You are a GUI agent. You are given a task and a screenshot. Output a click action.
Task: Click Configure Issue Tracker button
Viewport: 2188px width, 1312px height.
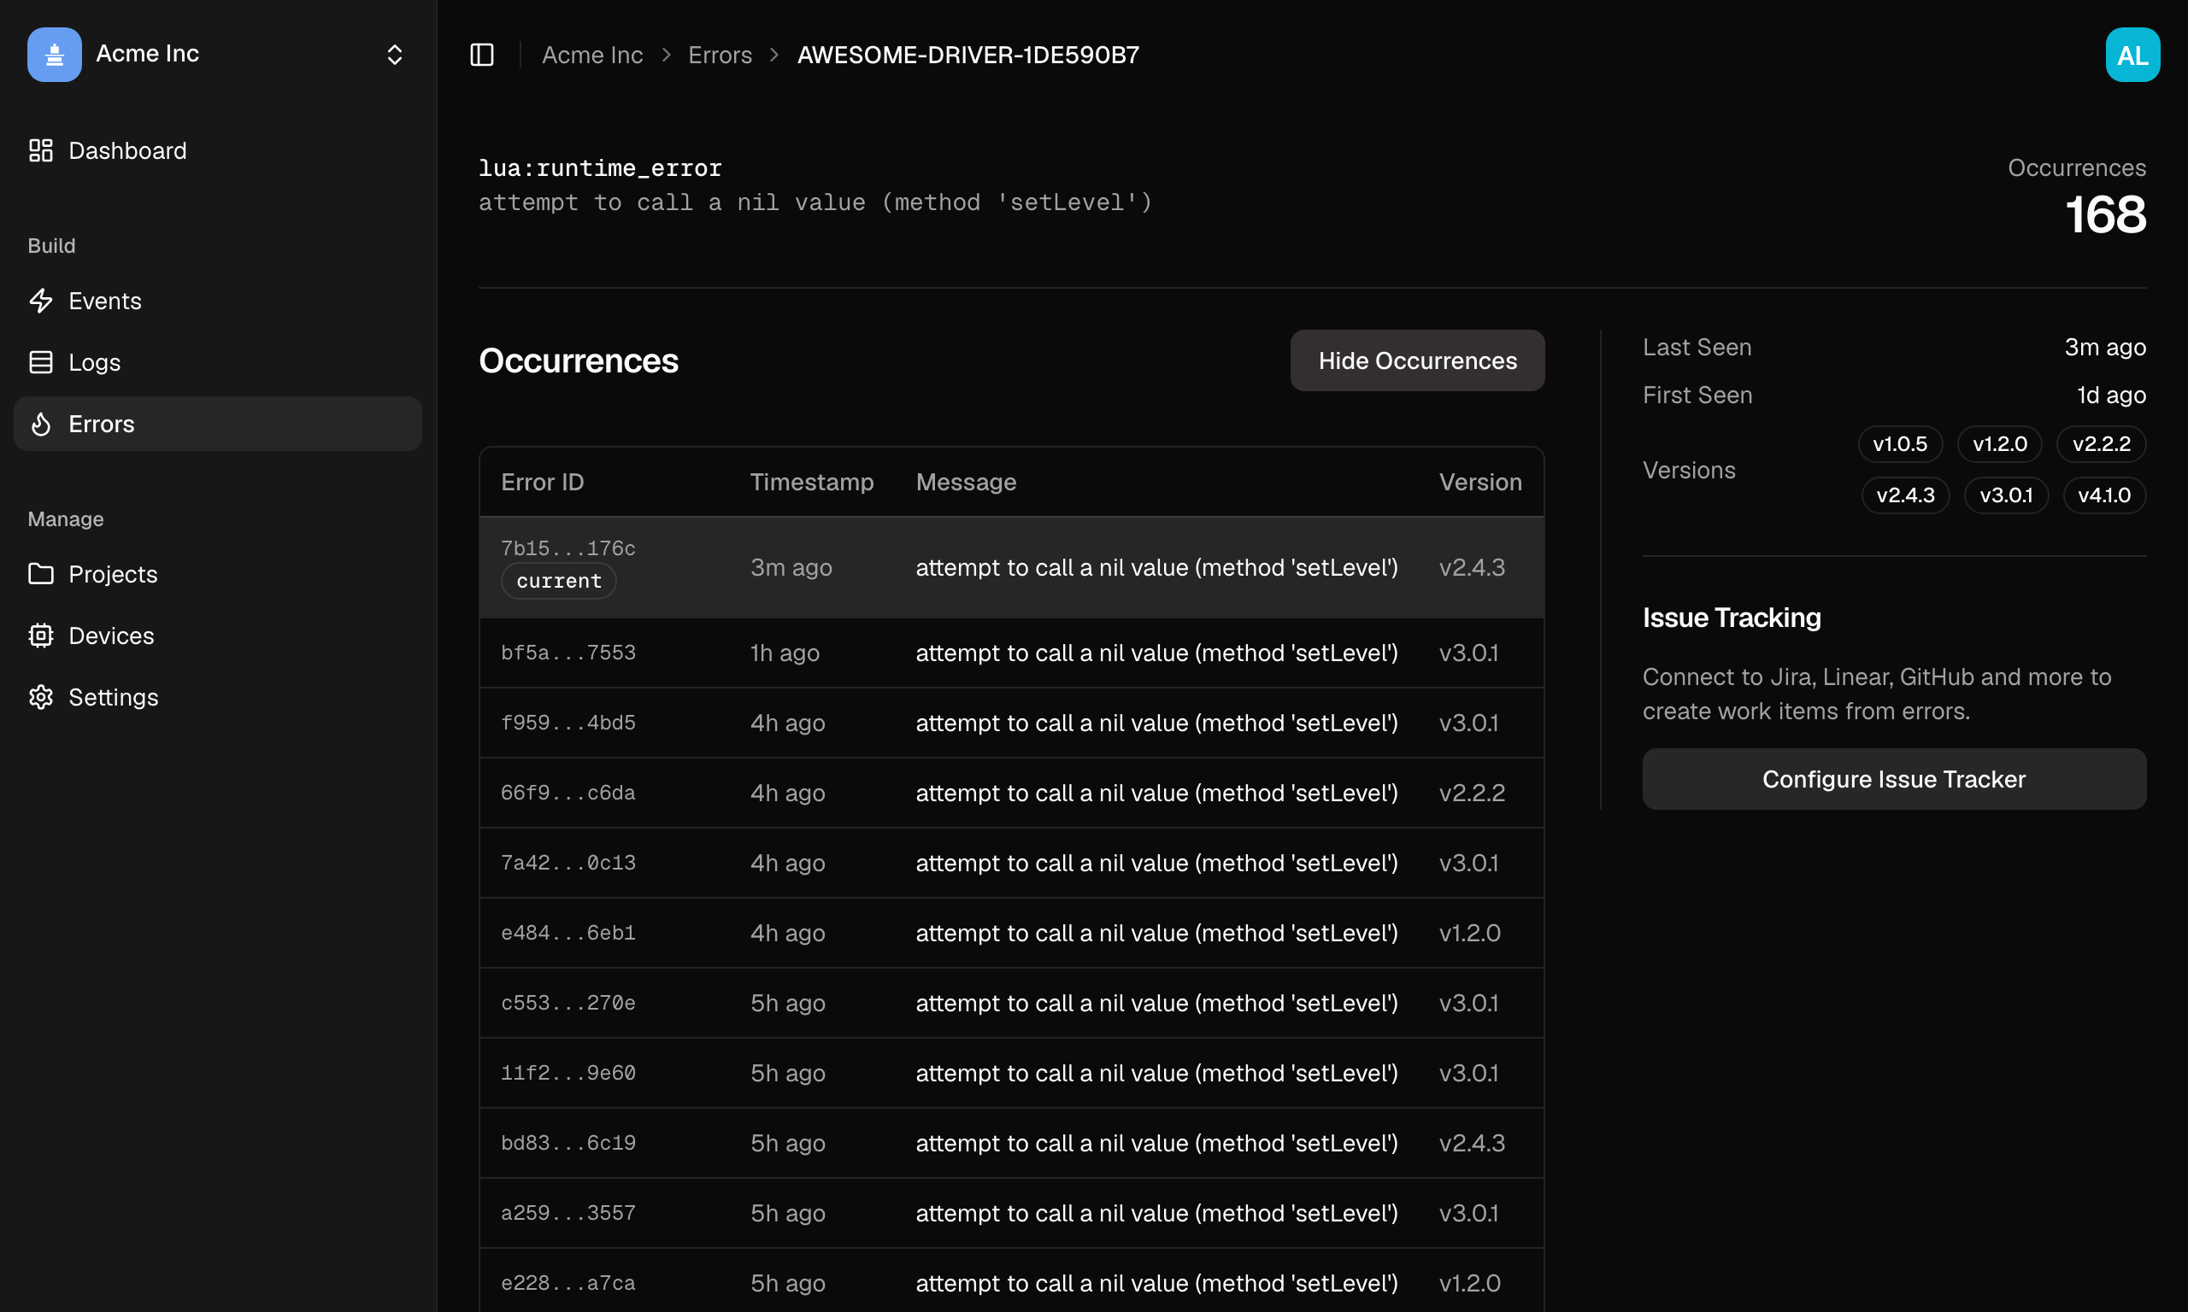click(1893, 779)
